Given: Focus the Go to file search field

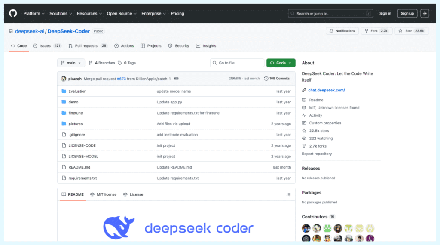Looking at the screenshot, I should coord(237,63).
